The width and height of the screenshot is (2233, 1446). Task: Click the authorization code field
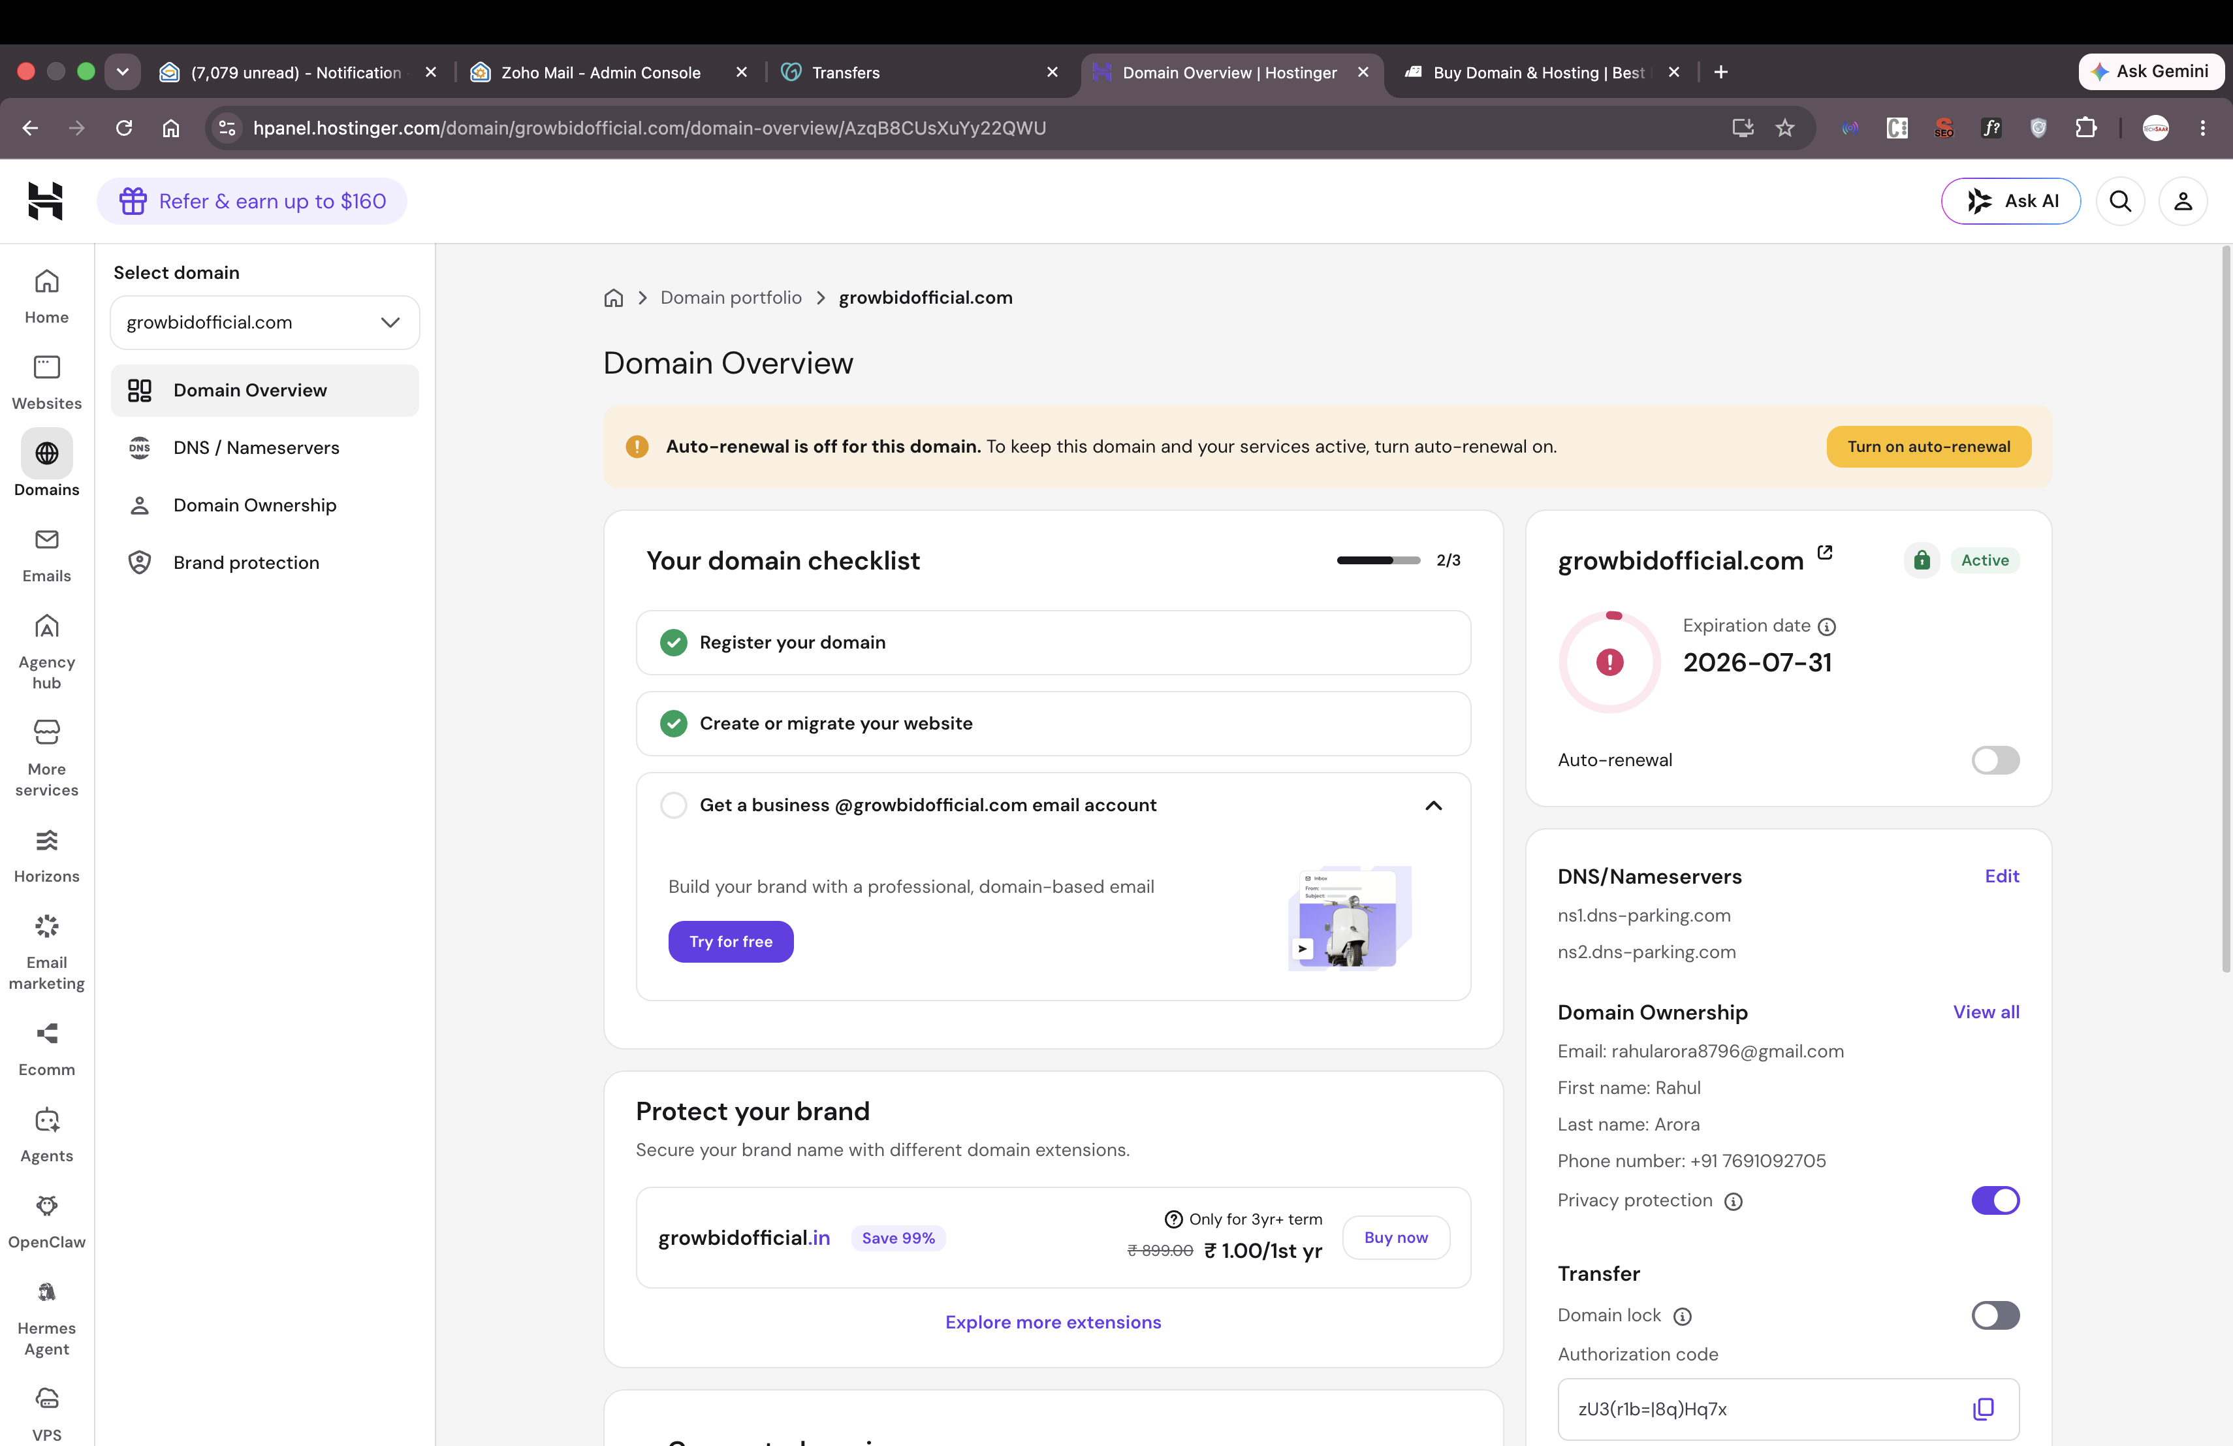coord(1788,1409)
